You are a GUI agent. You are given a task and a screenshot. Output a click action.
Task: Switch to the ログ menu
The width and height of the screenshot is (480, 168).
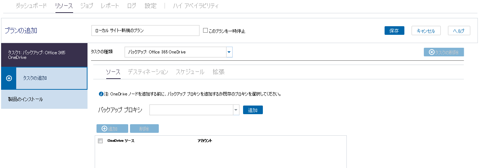(132, 6)
